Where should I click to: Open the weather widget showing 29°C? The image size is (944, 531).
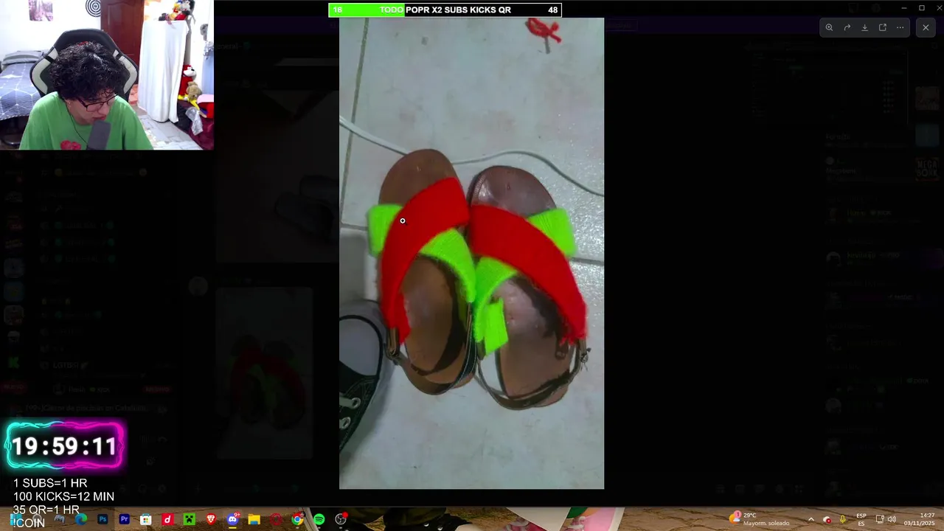[x=759, y=519]
